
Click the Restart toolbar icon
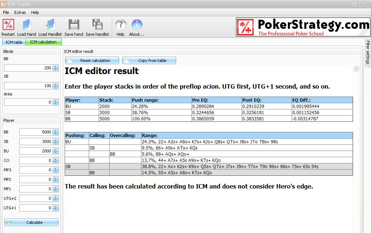pyautogui.click(x=8, y=25)
